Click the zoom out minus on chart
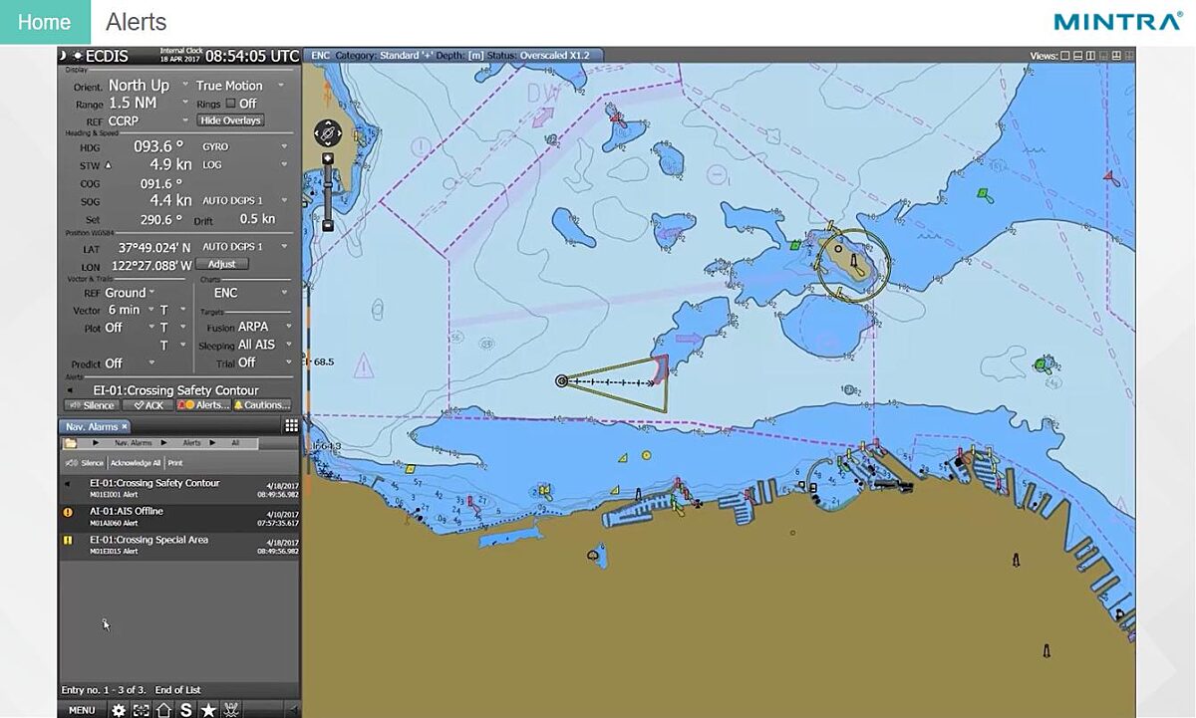This screenshot has width=1196, height=718. 328,226
